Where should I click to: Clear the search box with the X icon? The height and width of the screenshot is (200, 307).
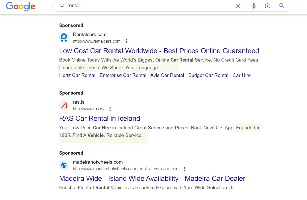pos(238,6)
